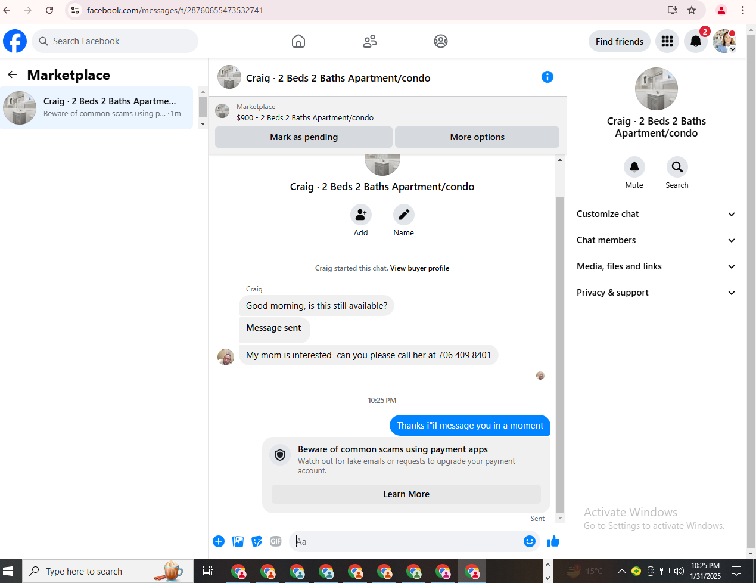Image resolution: width=756 pixels, height=583 pixels.
Task: Click Learn More in scam warning
Action: point(406,494)
